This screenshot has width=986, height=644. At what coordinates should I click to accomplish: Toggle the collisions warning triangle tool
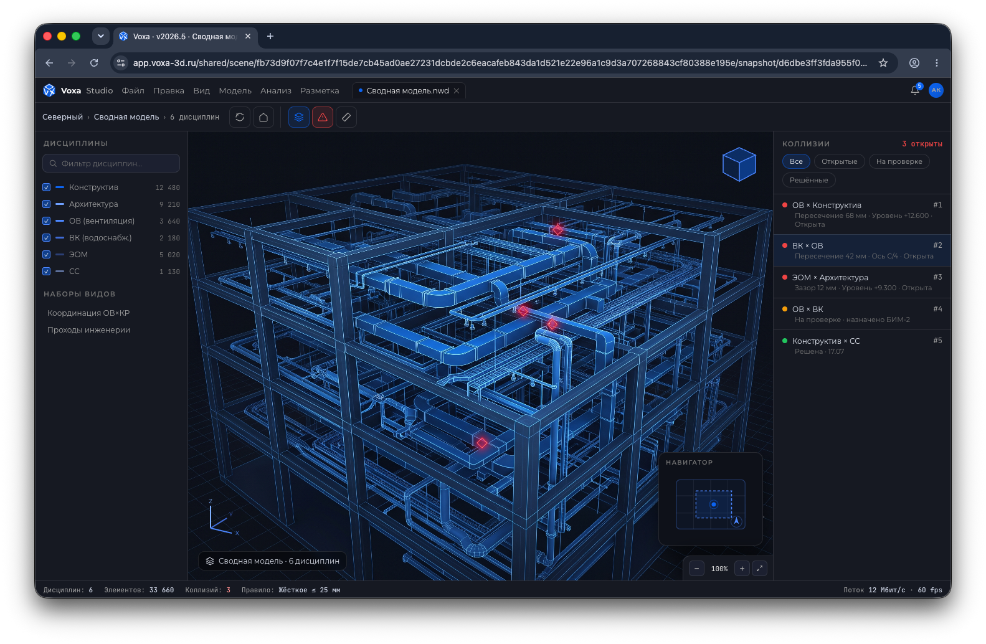tap(323, 117)
